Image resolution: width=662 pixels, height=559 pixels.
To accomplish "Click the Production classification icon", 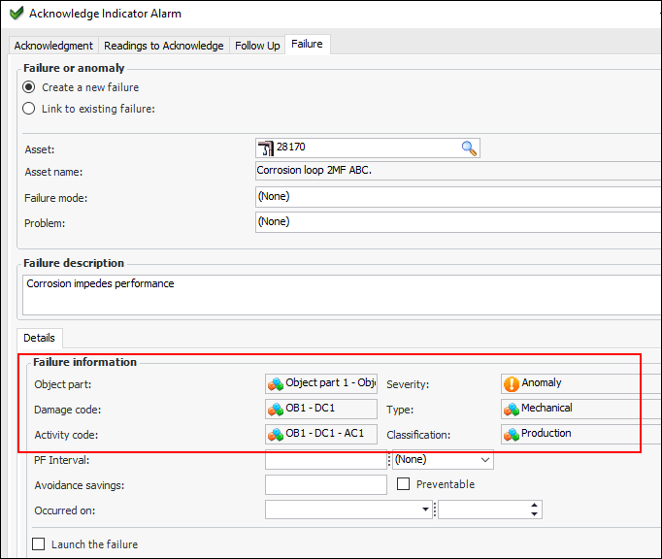I will pos(512,434).
